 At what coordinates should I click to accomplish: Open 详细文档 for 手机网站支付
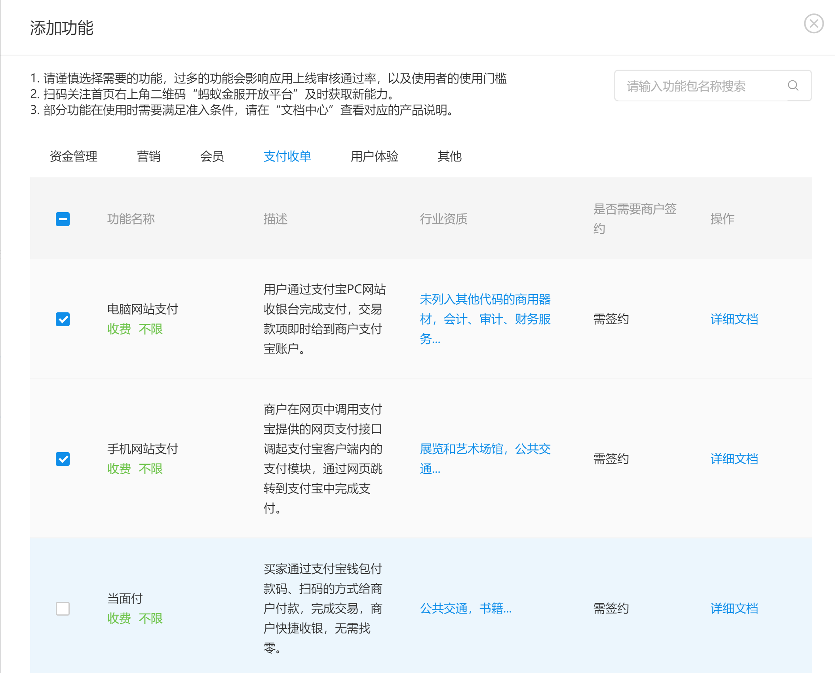[734, 459]
